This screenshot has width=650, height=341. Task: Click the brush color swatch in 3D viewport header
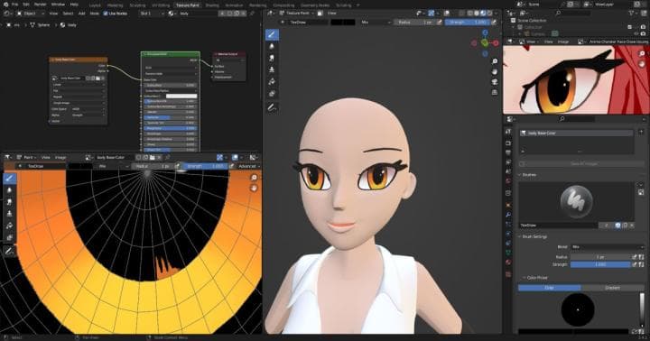343,22
